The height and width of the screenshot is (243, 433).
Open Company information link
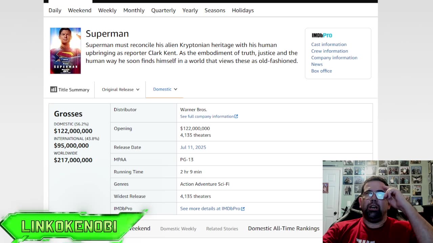[334, 58]
